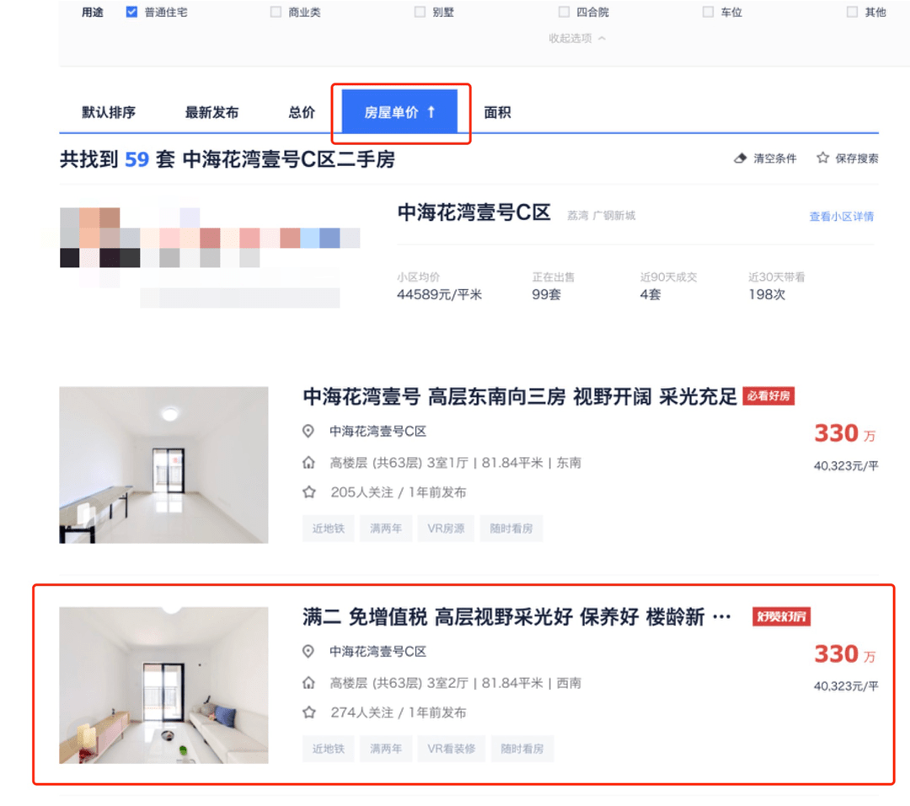Open 中海花湾壹号C区 community title
910x806 pixels.
click(474, 212)
